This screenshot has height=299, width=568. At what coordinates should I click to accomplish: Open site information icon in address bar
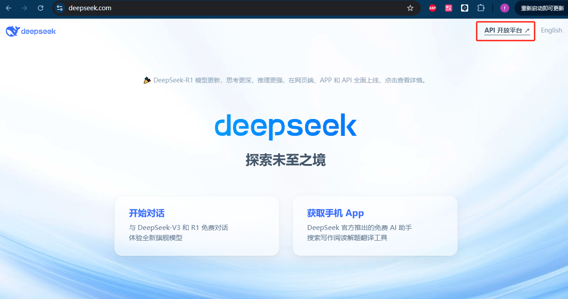pyautogui.click(x=60, y=8)
